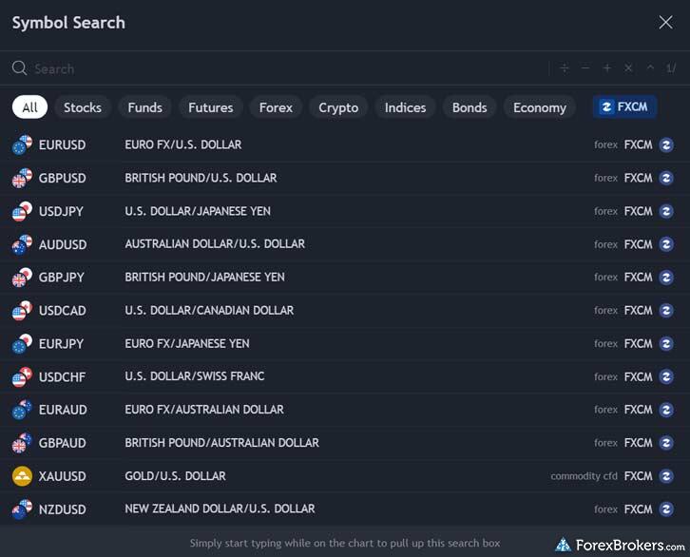690x557 pixels.
Task: Click the EURAUD flag pair icon
Action: (22, 410)
